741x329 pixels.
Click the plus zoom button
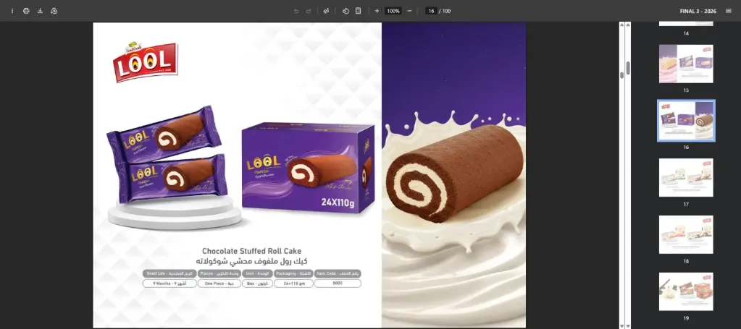pos(377,11)
